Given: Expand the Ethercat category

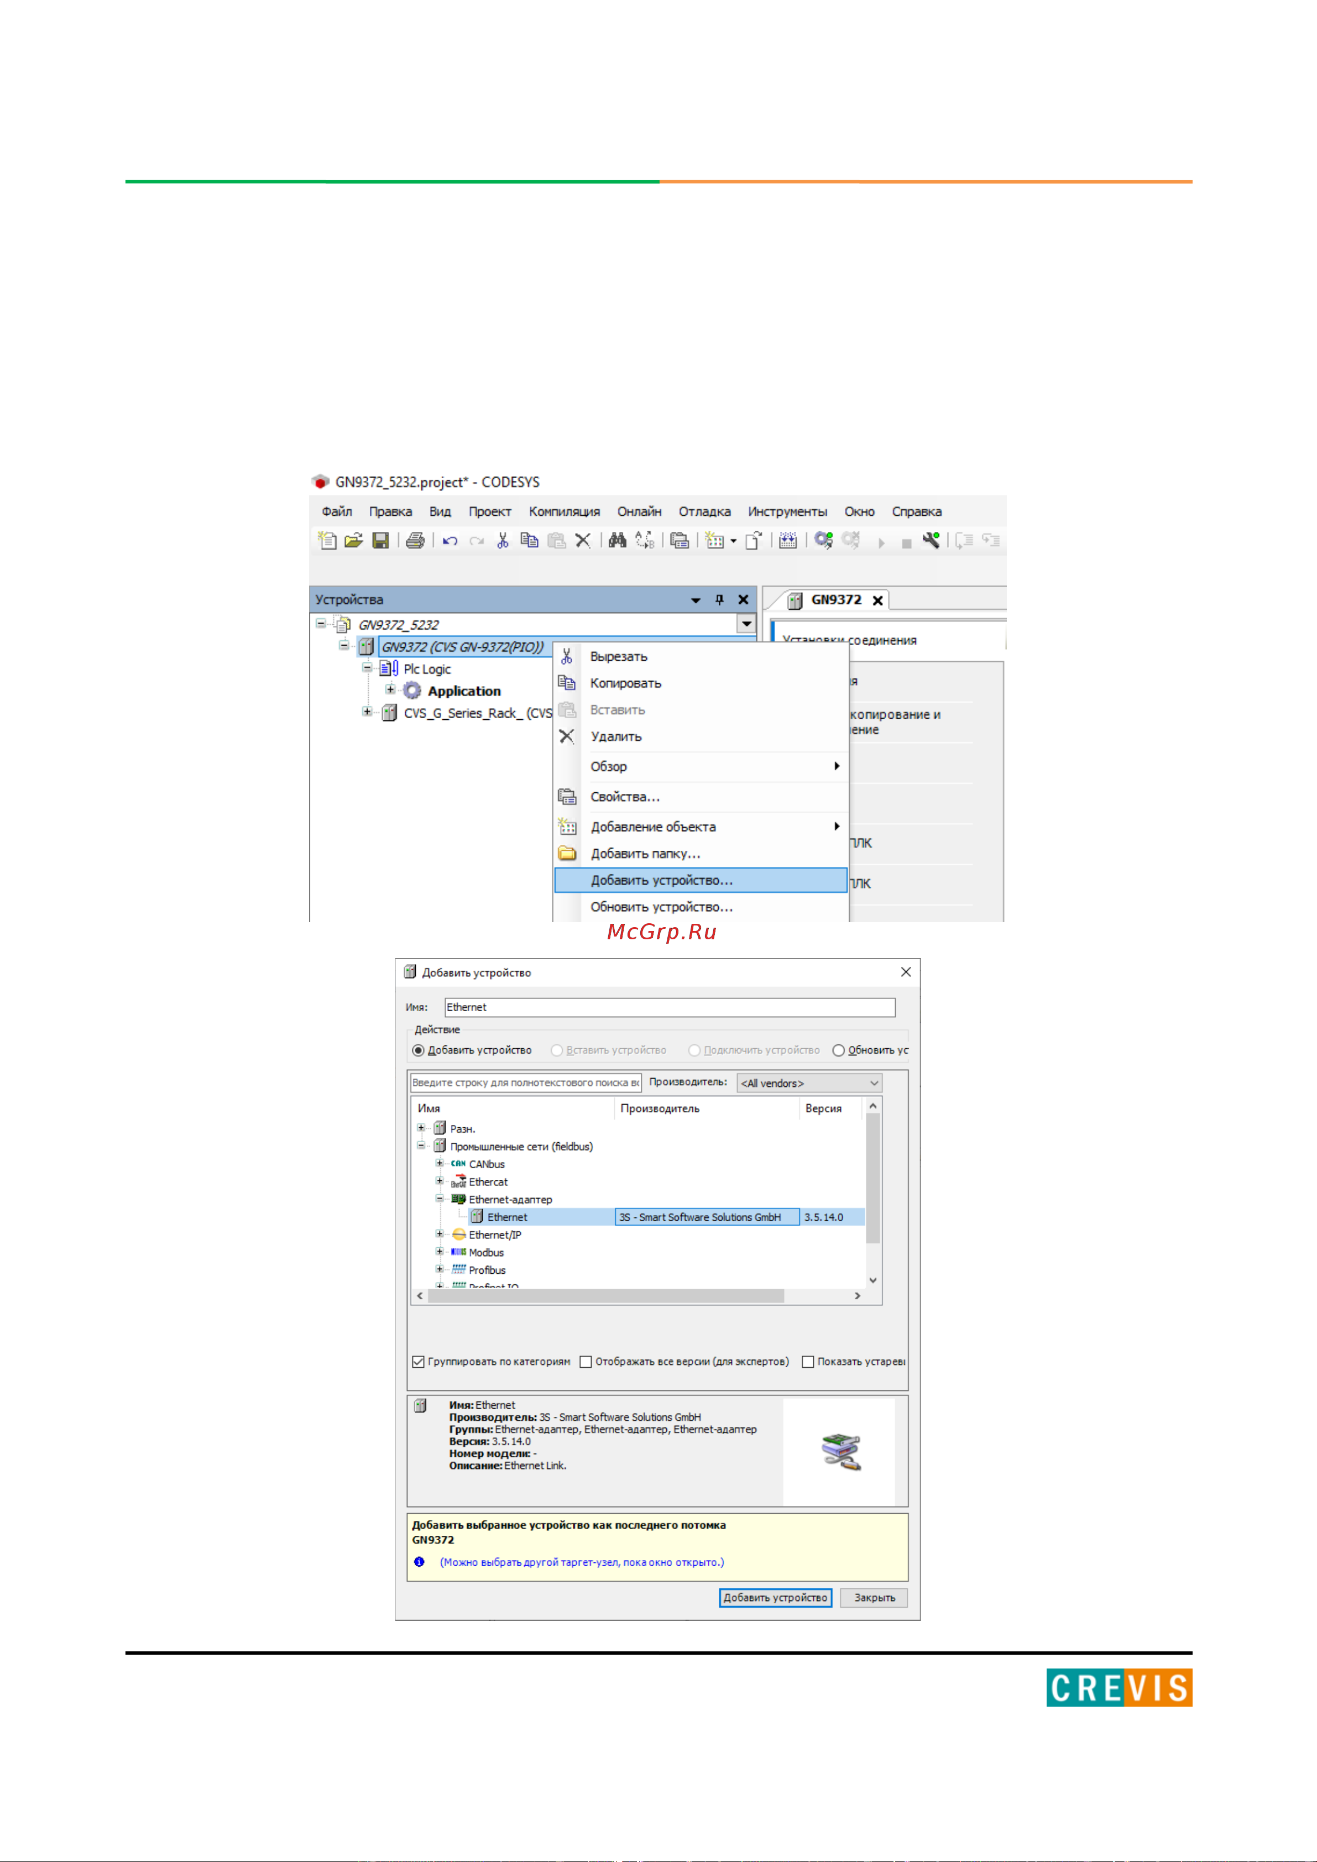Looking at the screenshot, I should [440, 1181].
